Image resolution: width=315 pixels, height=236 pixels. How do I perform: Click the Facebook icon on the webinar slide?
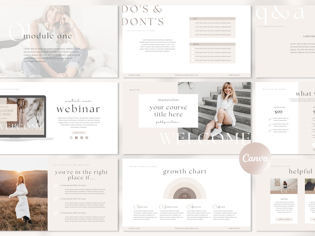coord(76,138)
